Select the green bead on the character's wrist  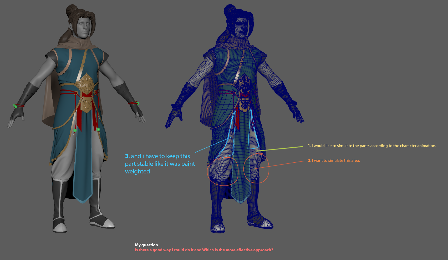point(16,107)
